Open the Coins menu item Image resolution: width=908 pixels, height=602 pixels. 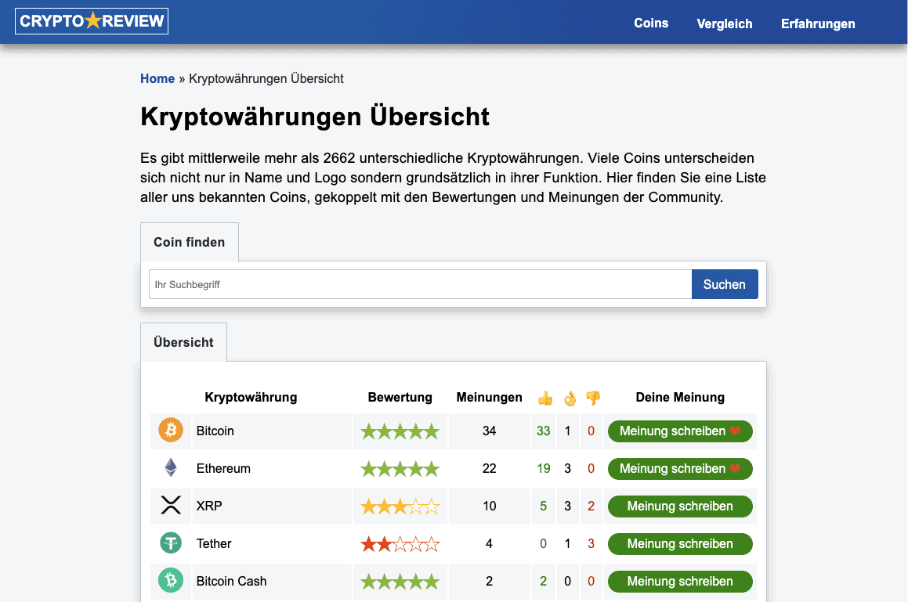click(x=651, y=23)
